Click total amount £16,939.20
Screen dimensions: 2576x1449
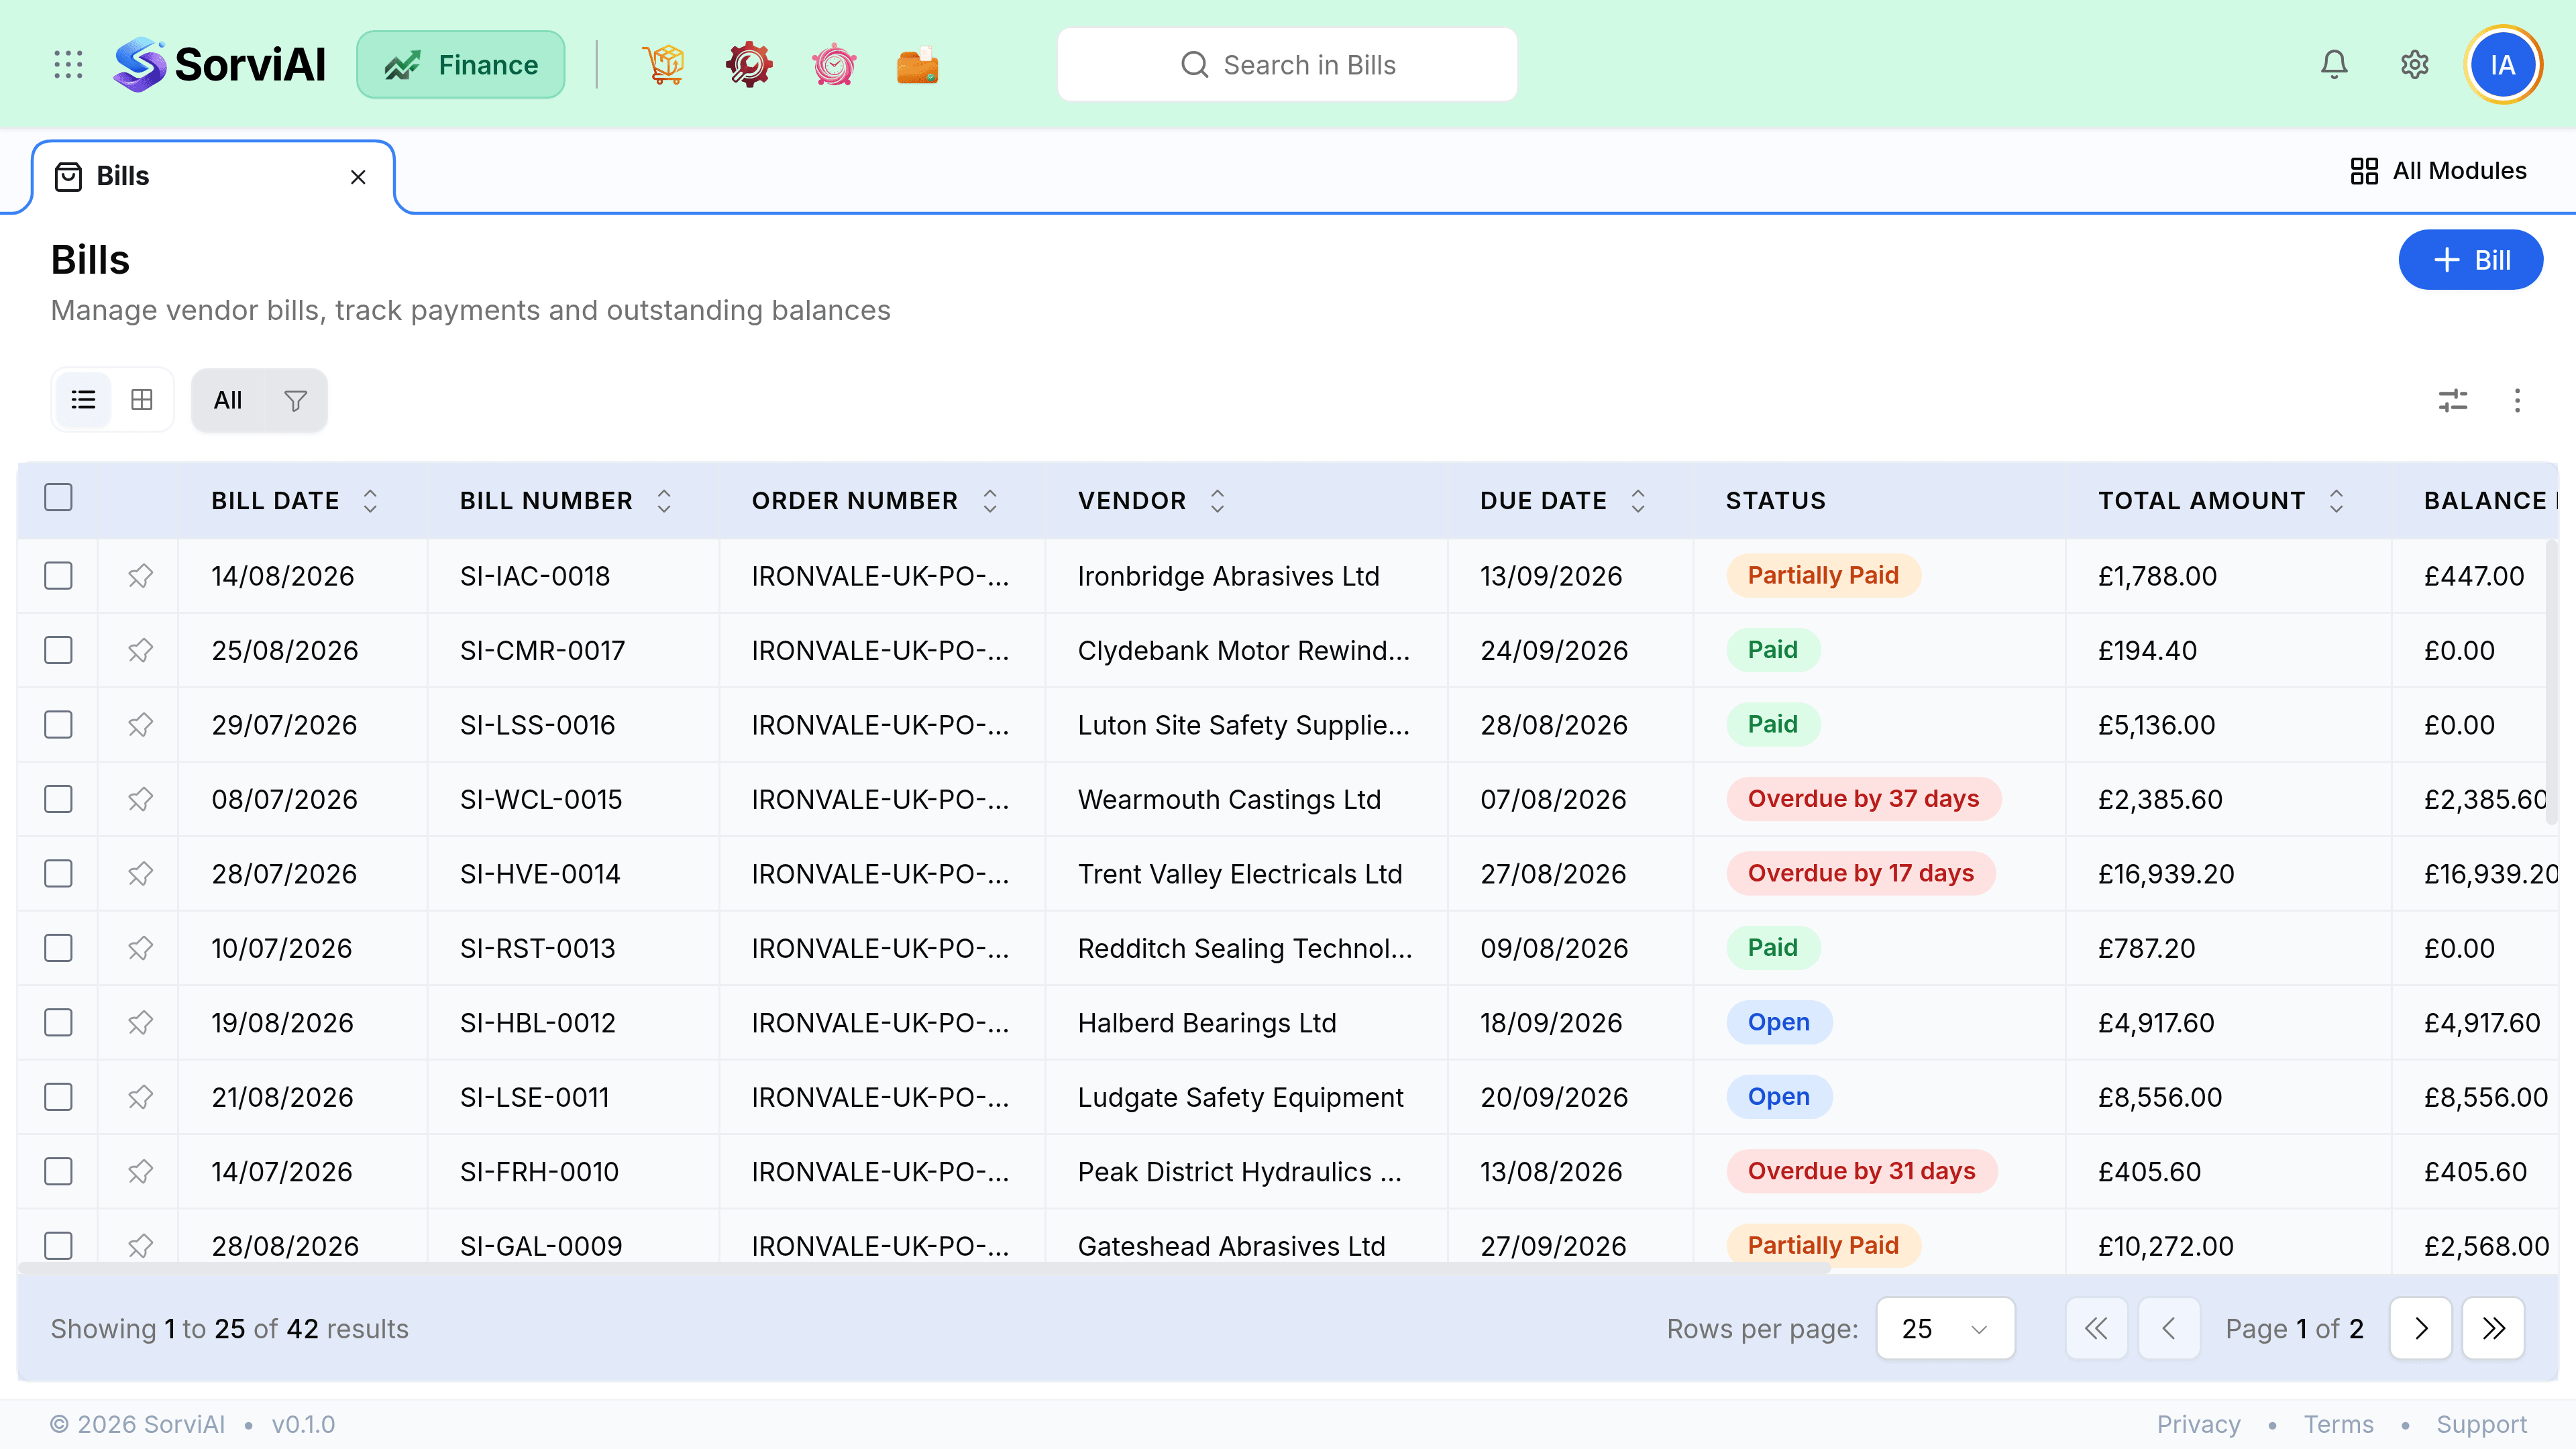pos(2165,874)
